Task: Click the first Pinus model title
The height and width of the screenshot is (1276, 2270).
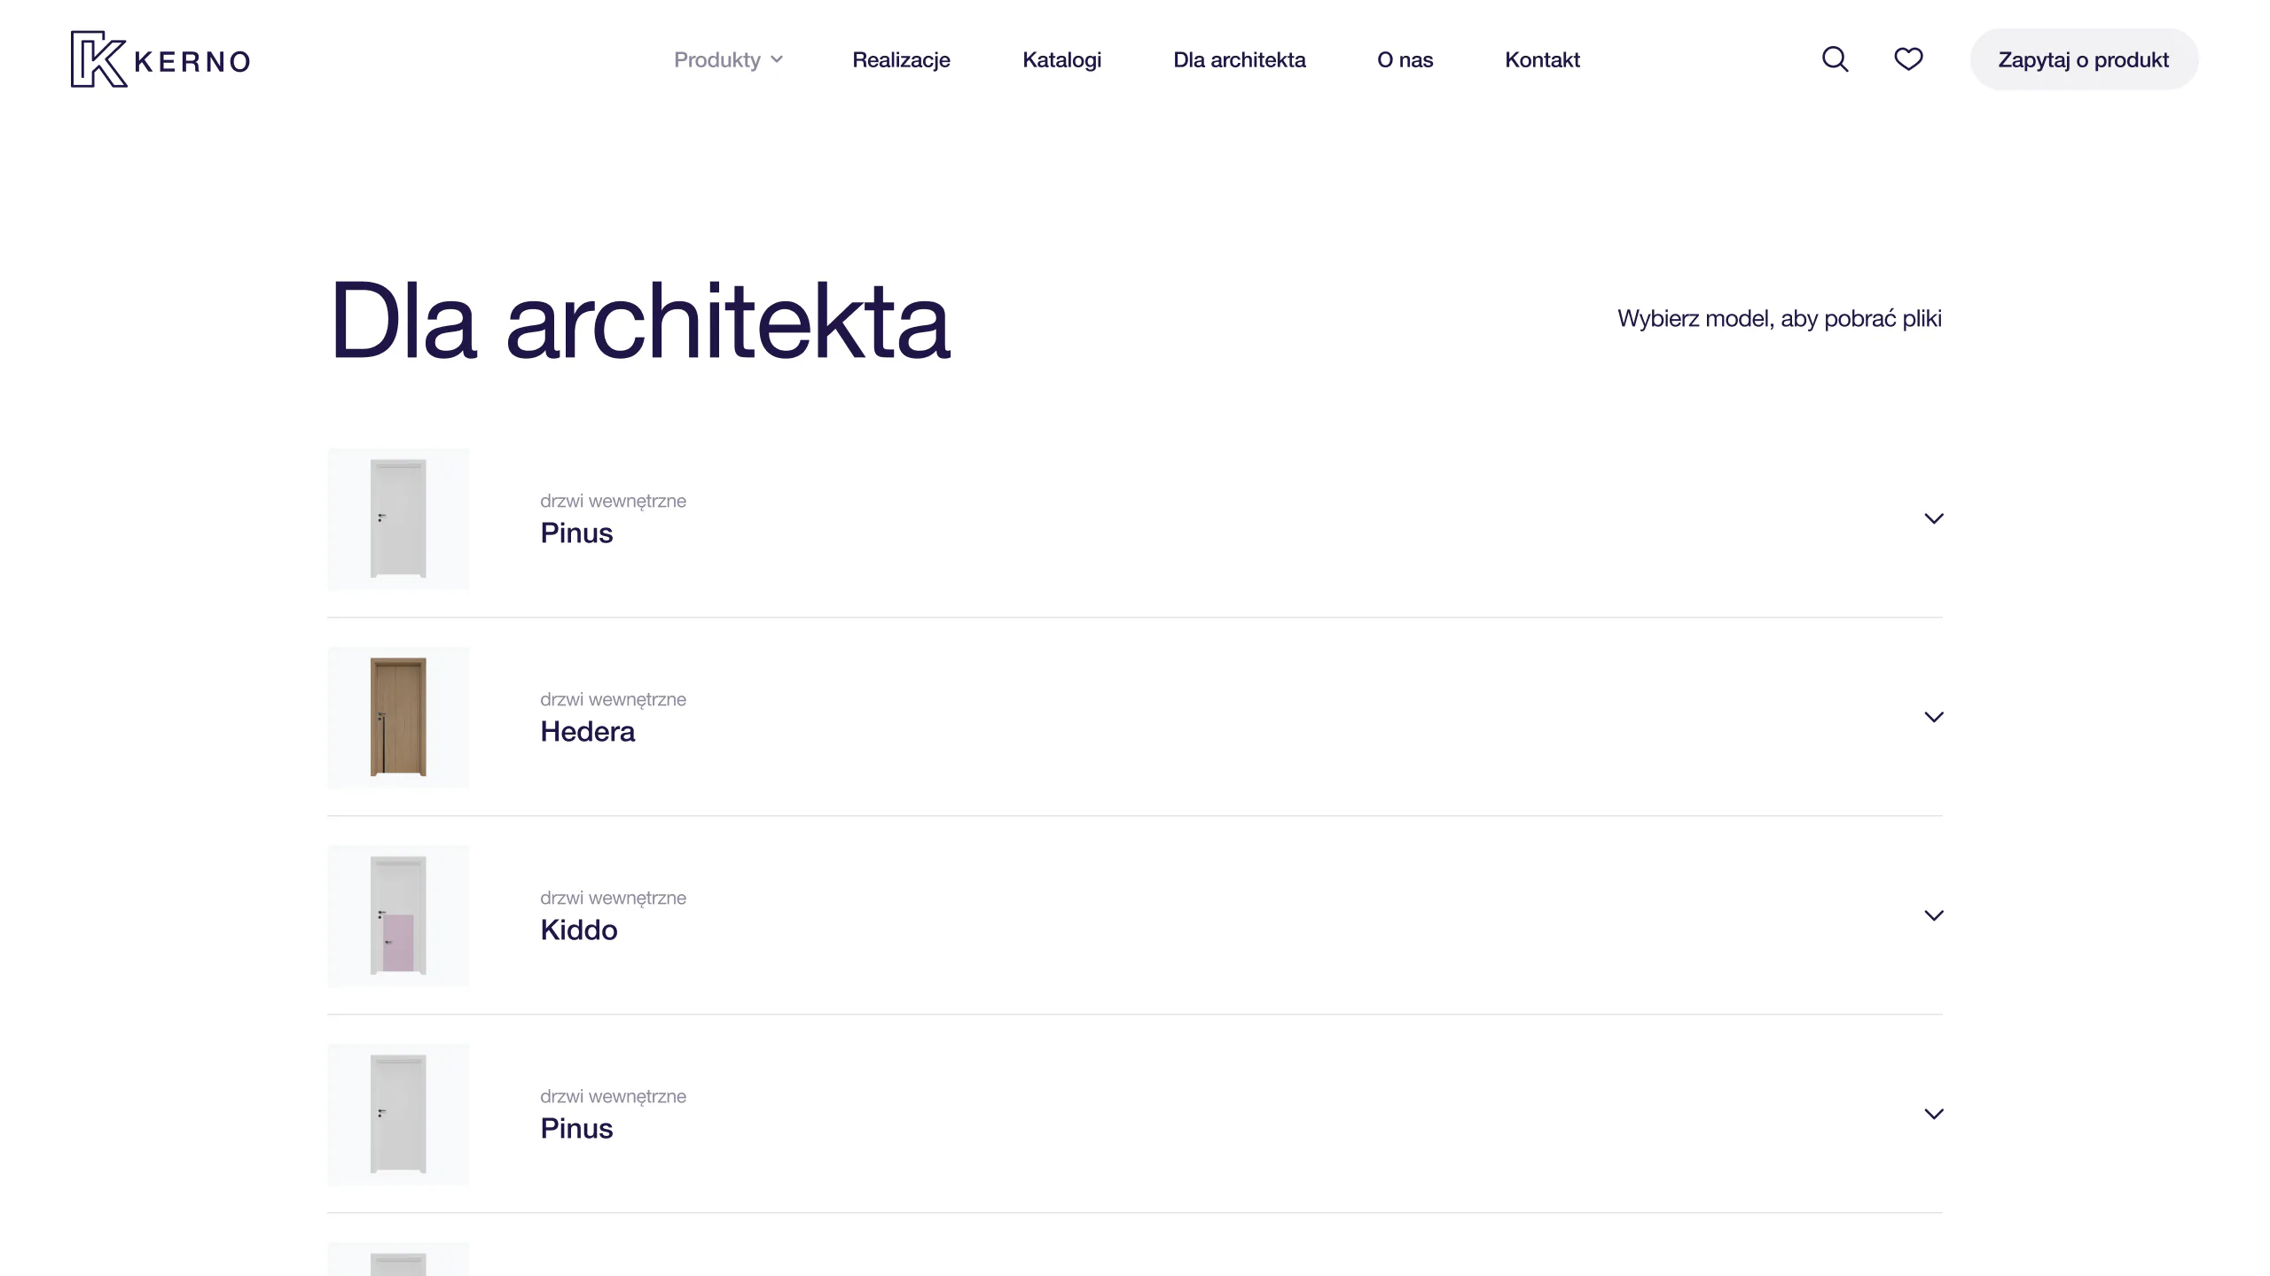Action: (576, 533)
